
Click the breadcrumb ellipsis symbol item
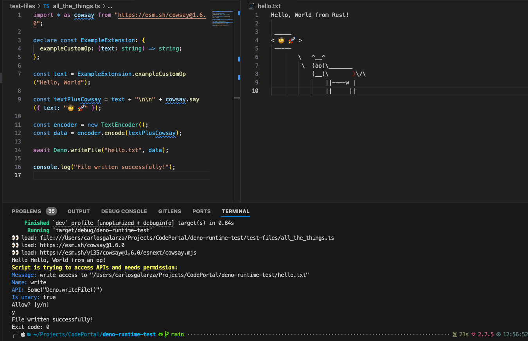point(110,6)
